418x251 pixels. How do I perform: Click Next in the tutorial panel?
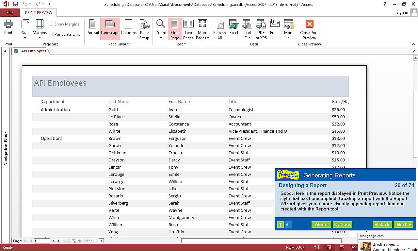(404, 225)
